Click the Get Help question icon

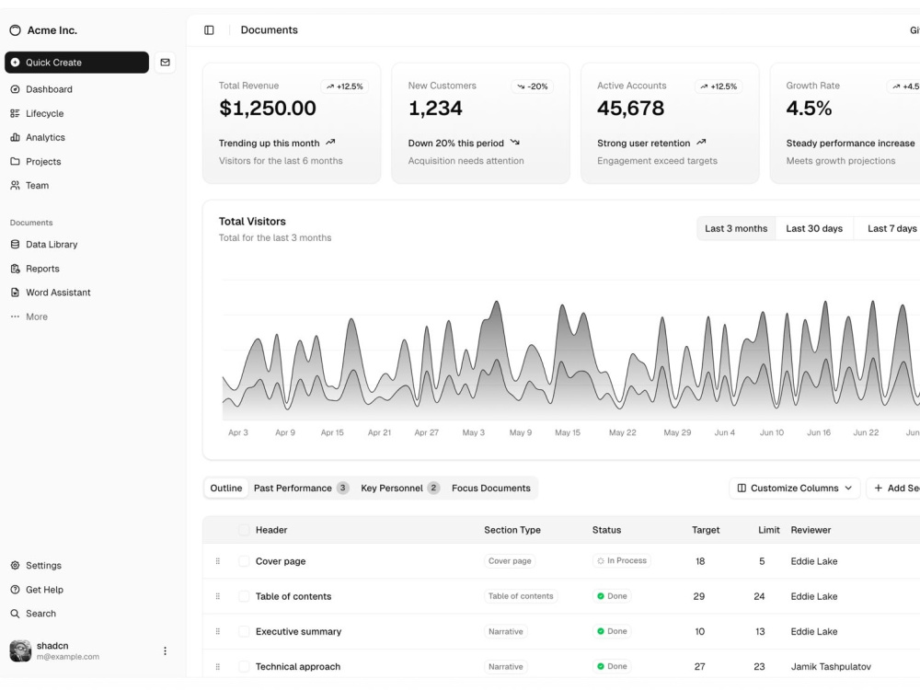pos(16,590)
